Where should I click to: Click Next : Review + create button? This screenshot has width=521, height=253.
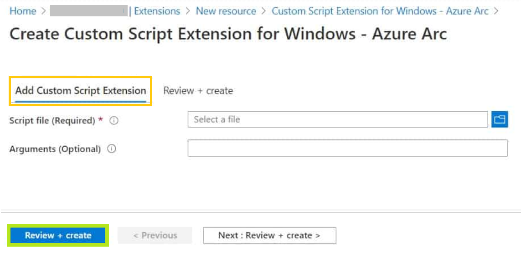(269, 235)
